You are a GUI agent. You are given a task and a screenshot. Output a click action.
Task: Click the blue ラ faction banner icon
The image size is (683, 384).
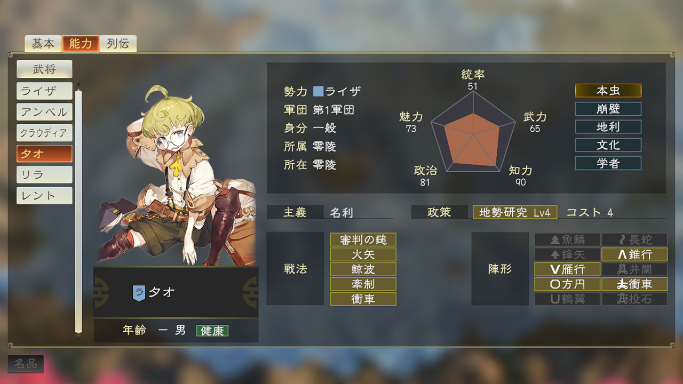tap(139, 292)
